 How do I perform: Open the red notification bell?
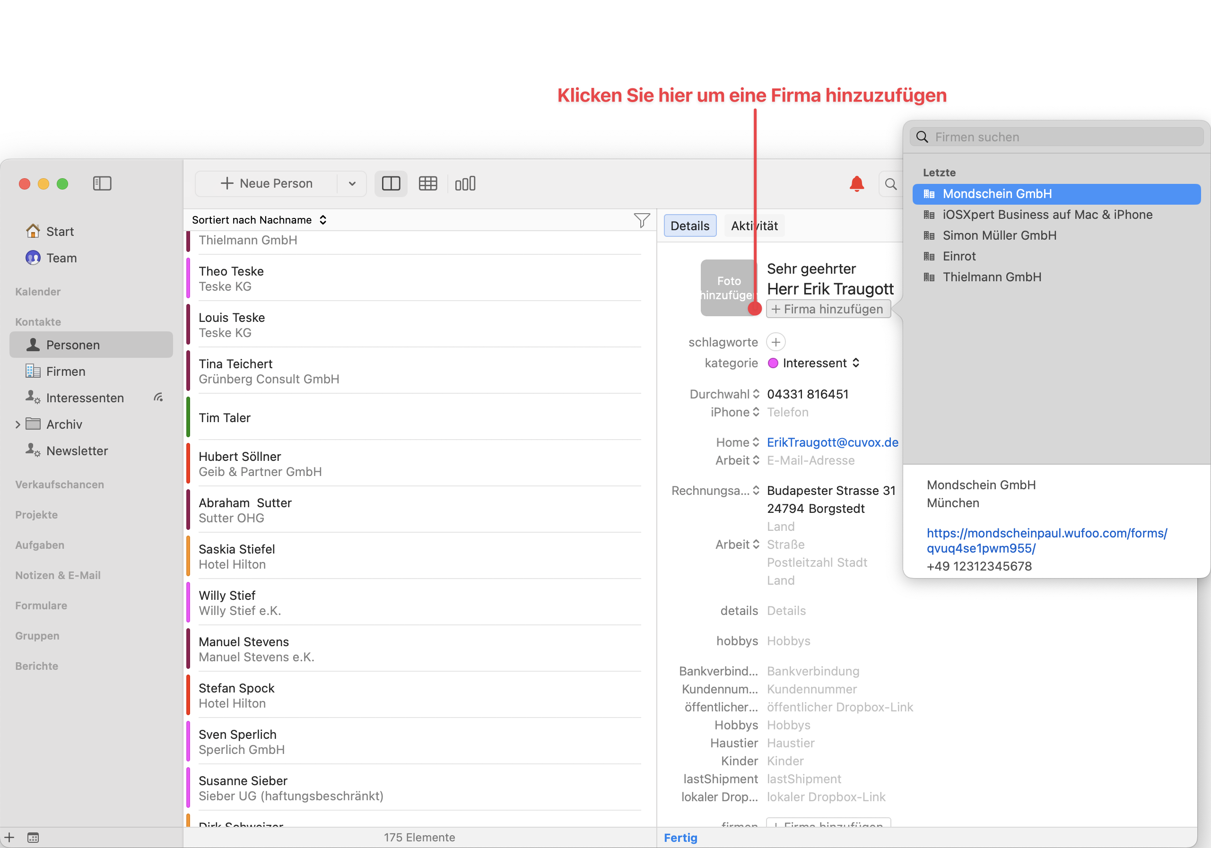click(x=856, y=183)
